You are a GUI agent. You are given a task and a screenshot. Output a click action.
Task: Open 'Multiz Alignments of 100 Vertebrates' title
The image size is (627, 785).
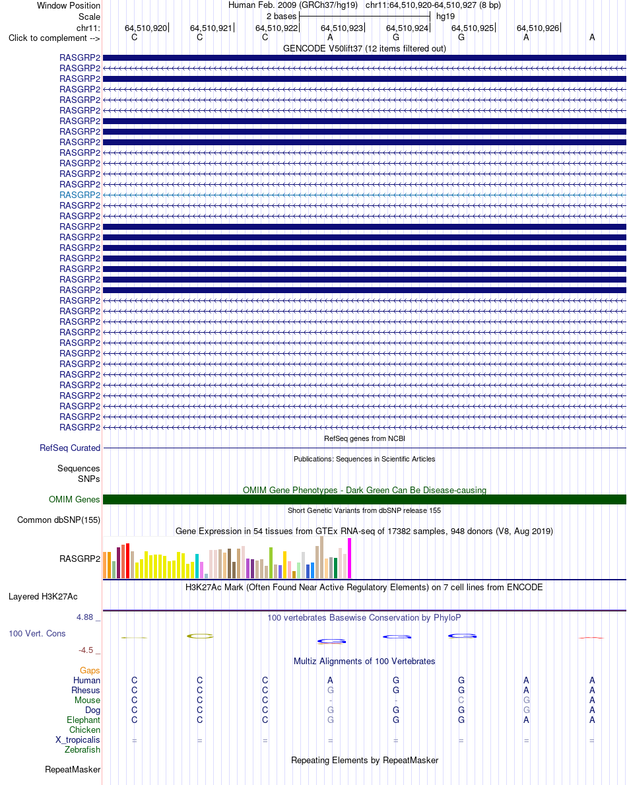pyautogui.click(x=364, y=662)
